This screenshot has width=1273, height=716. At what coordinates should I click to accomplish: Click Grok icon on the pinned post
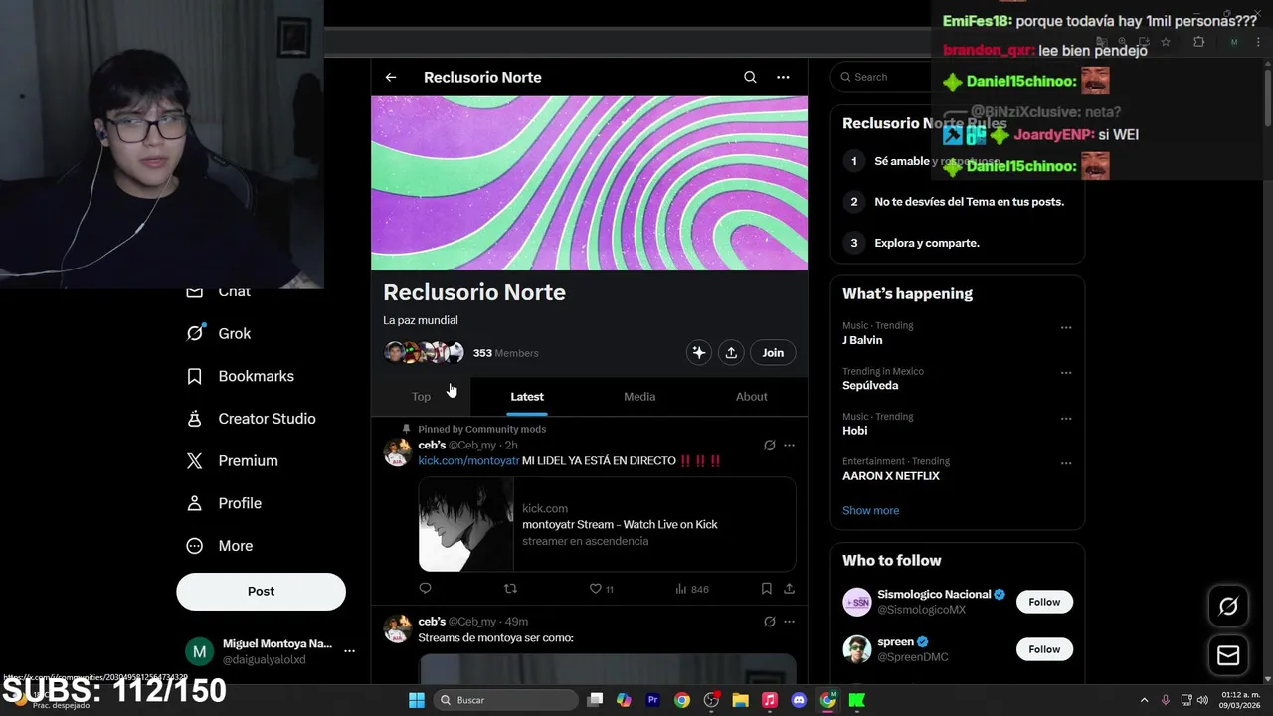tap(769, 446)
